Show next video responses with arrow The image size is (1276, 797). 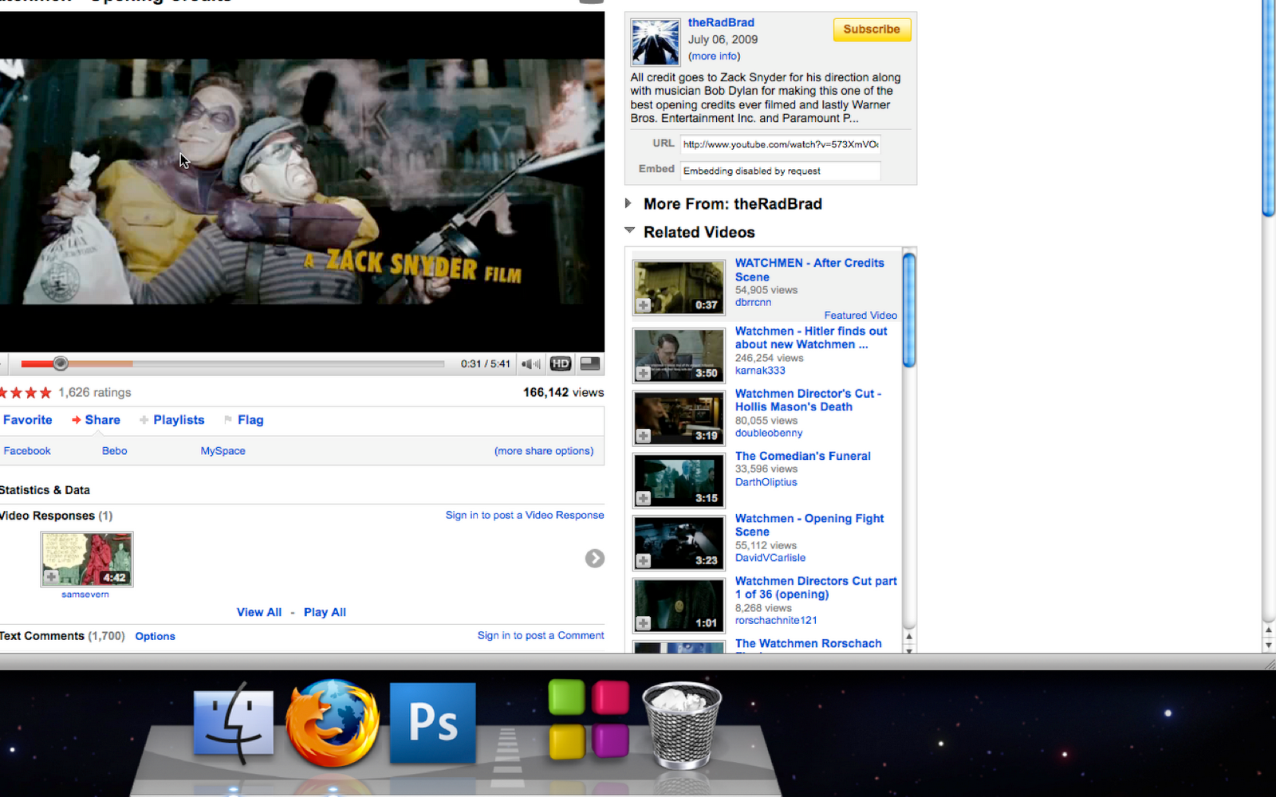point(595,559)
